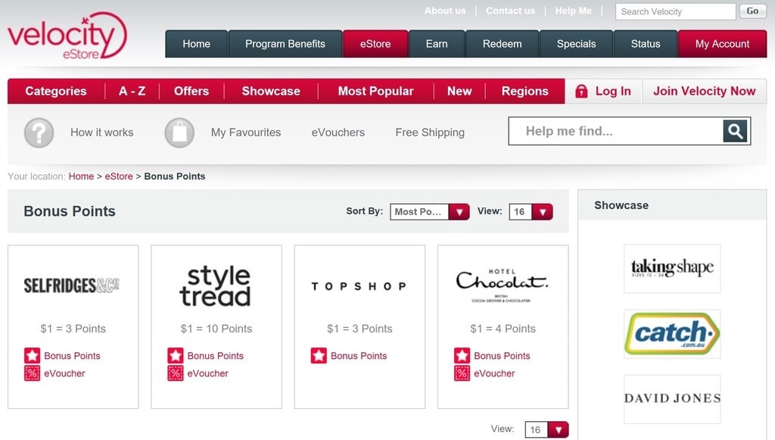Open the Regions menu item
This screenshot has height=440, width=775.
pyautogui.click(x=525, y=91)
